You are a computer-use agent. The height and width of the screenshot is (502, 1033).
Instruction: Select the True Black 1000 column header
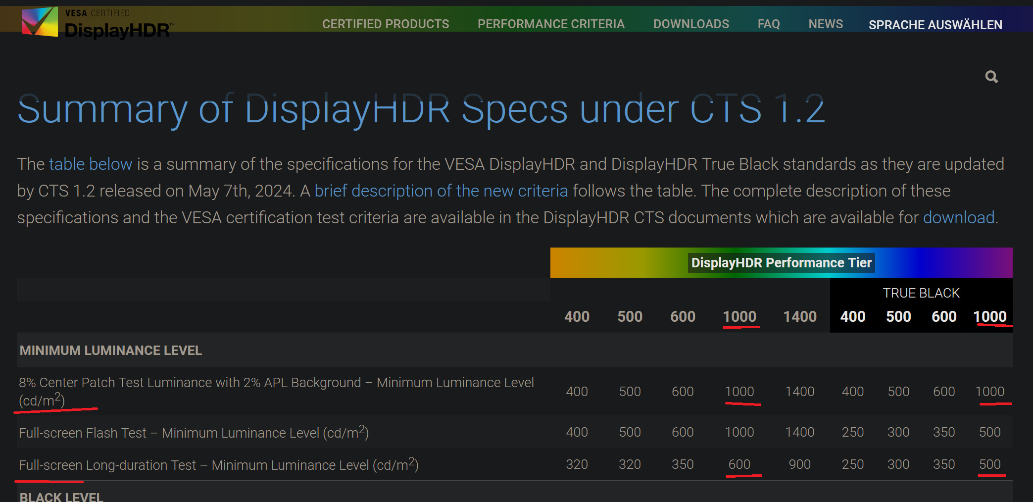tap(991, 316)
